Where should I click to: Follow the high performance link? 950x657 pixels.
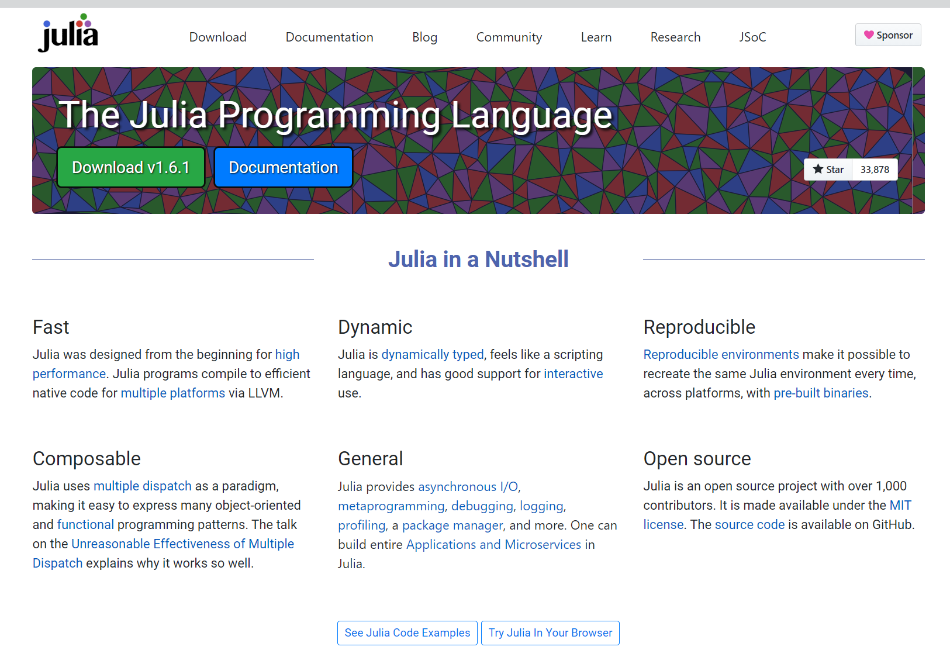click(x=287, y=355)
